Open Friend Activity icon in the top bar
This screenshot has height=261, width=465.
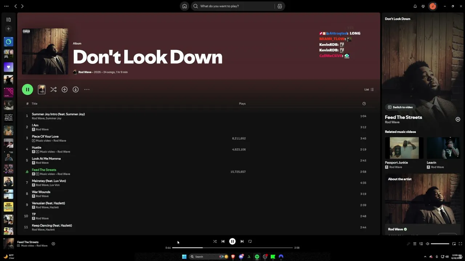(423, 6)
